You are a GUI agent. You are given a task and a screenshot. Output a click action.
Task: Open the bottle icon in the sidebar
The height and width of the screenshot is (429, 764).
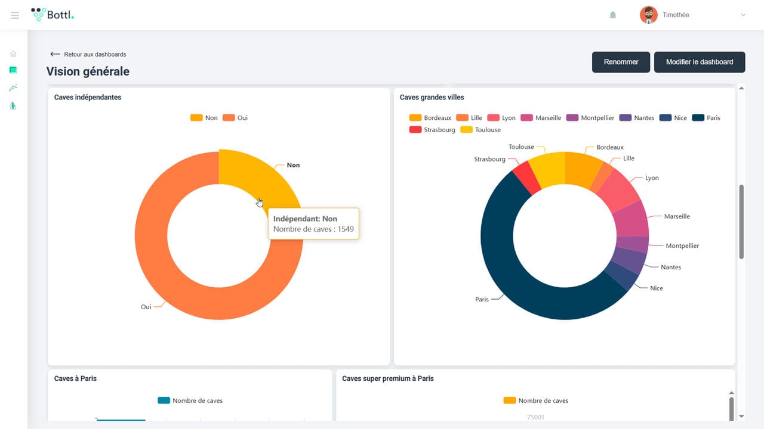tap(13, 106)
